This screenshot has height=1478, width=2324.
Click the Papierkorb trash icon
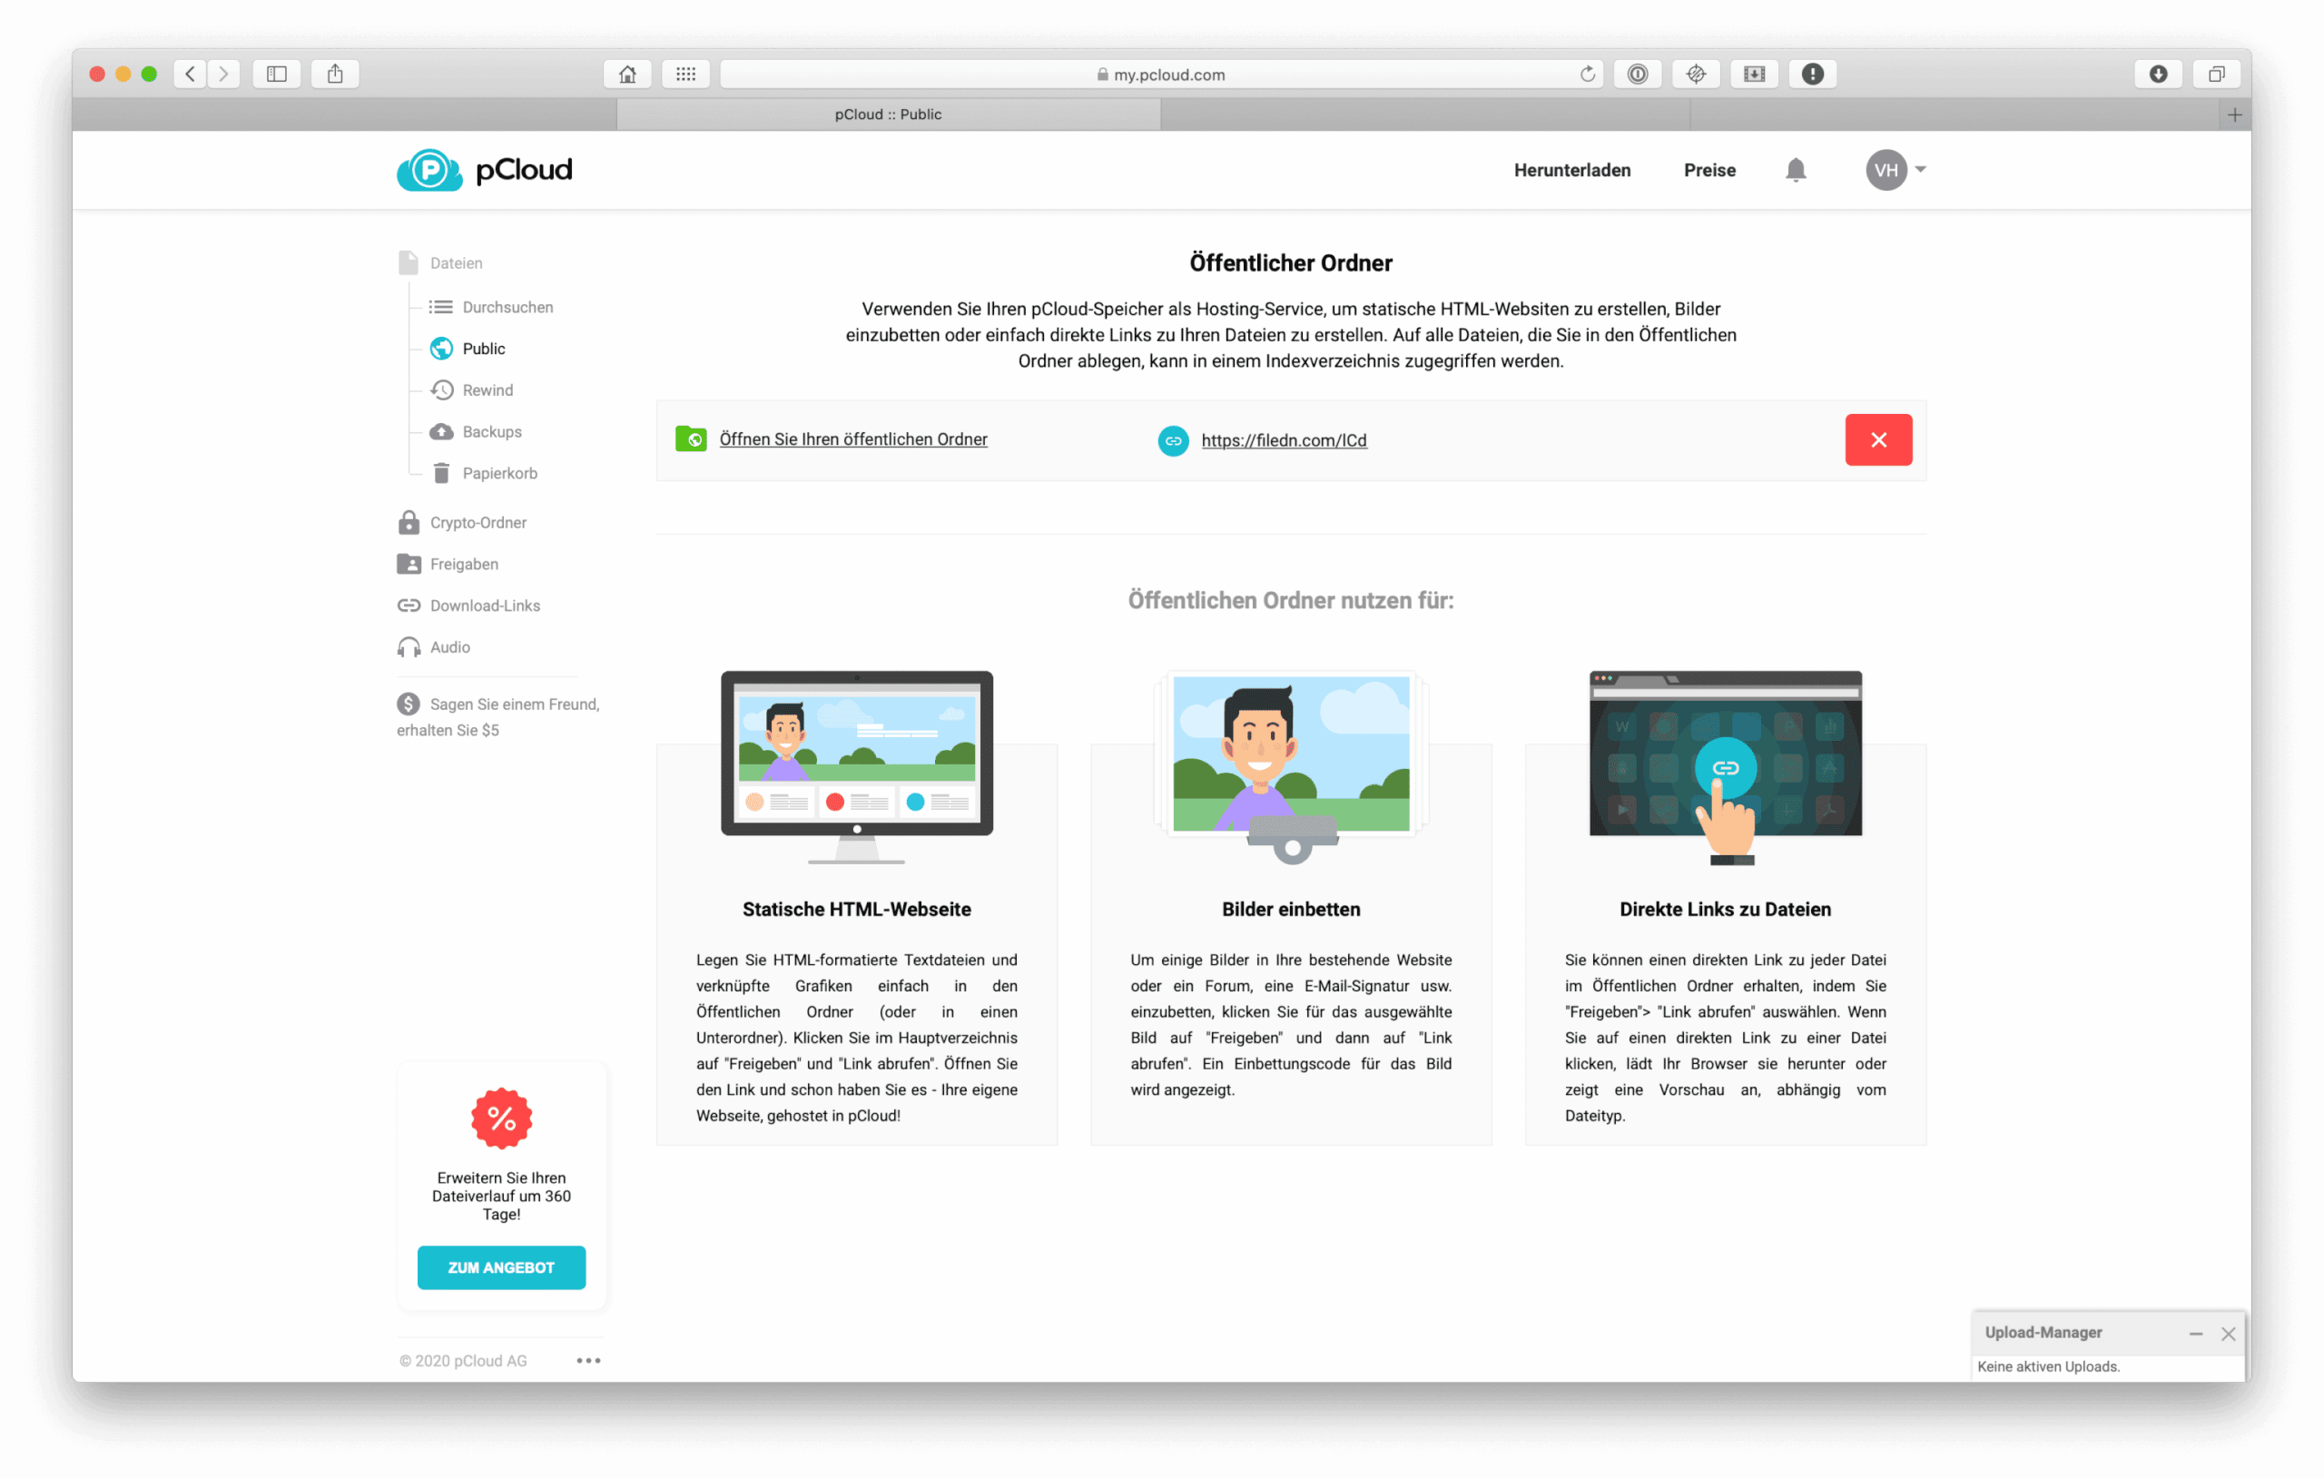point(441,473)
